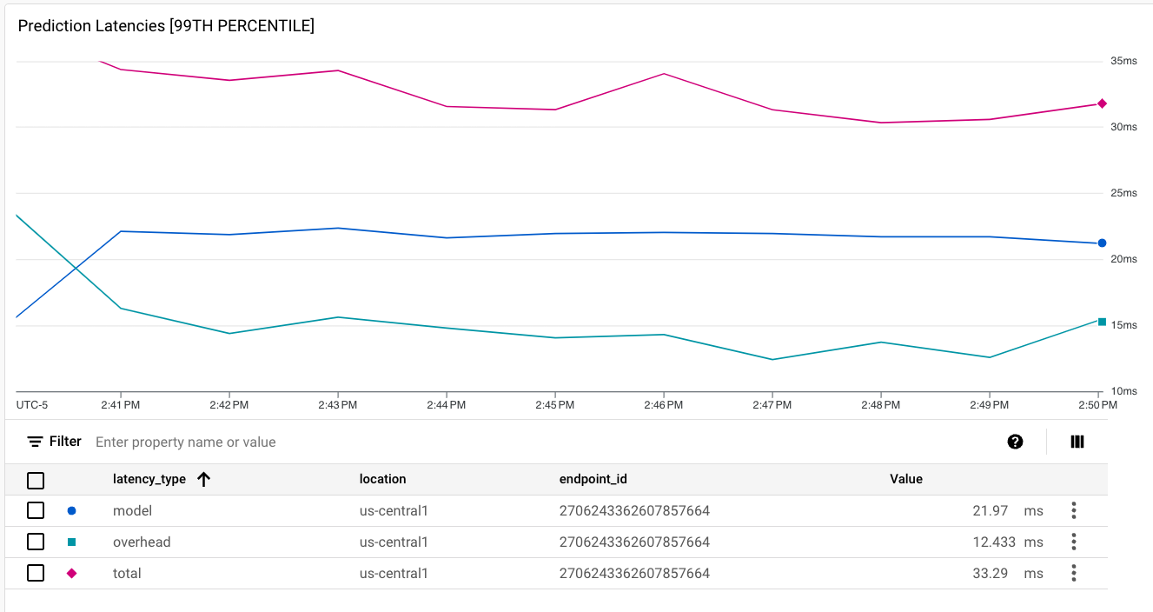1153x612 pixels.
Task: Click the pink diamond endpoint on chart
Action: tap(1102, 103)
